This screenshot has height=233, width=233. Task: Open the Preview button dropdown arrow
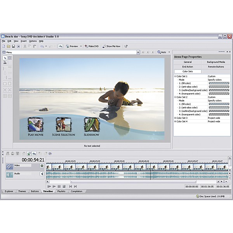click(x=81, y=46)
